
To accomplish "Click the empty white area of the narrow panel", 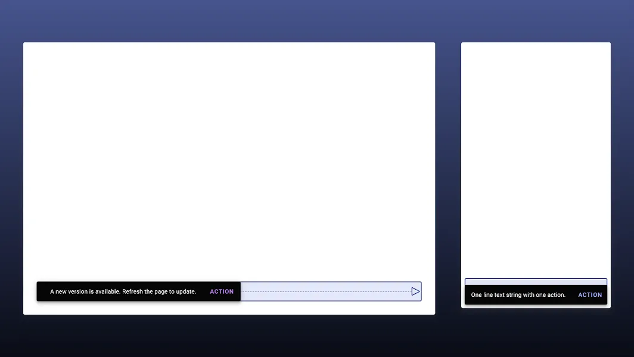I will [x=536, y=155].
